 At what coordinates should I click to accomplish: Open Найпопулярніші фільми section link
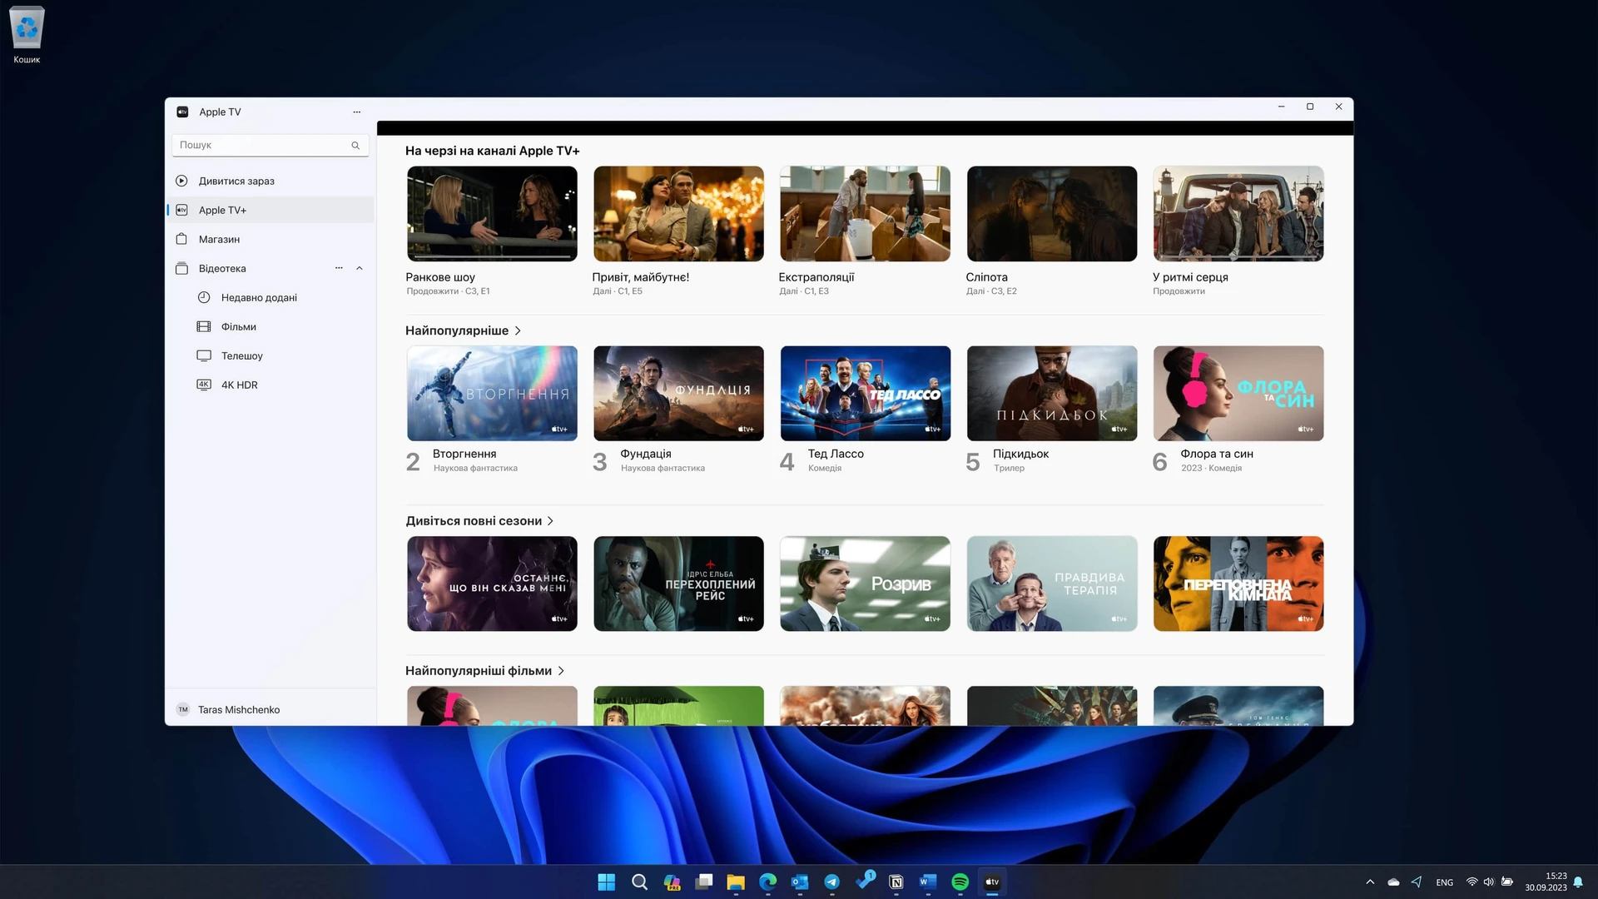coord(484,671)
